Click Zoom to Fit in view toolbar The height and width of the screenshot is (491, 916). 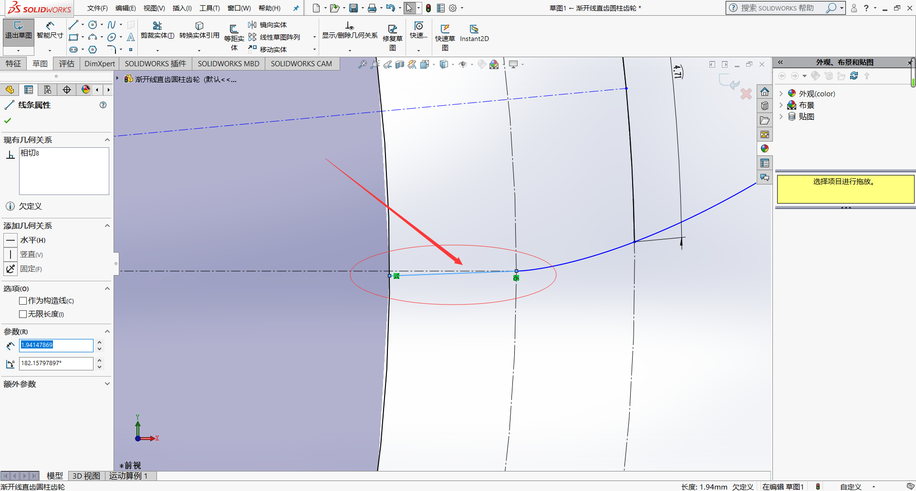(363, 64)
